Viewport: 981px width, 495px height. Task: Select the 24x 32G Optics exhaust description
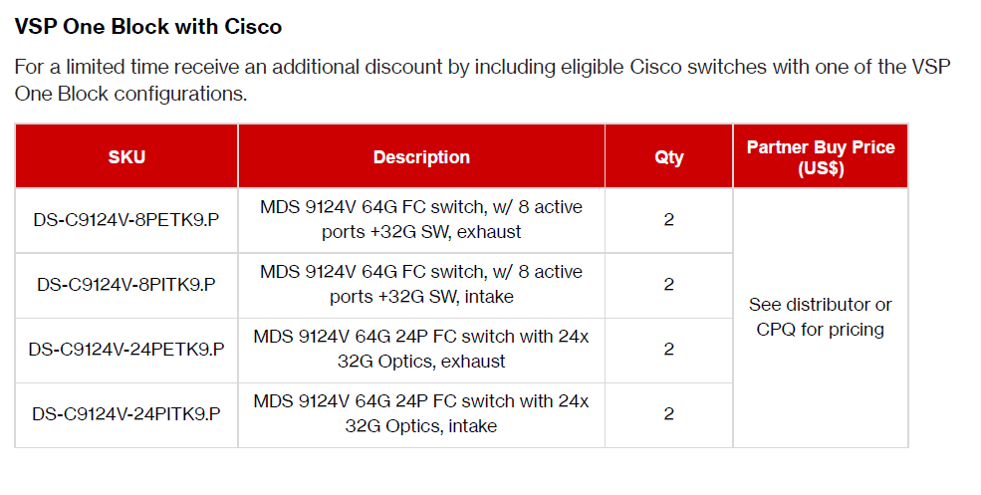pos(421,349)
